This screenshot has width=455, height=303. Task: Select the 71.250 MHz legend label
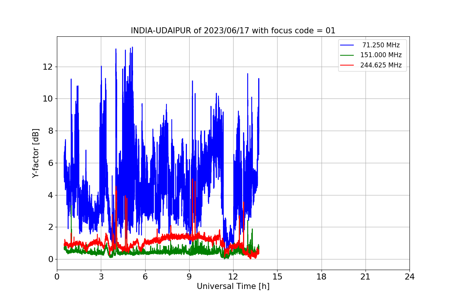381,45
